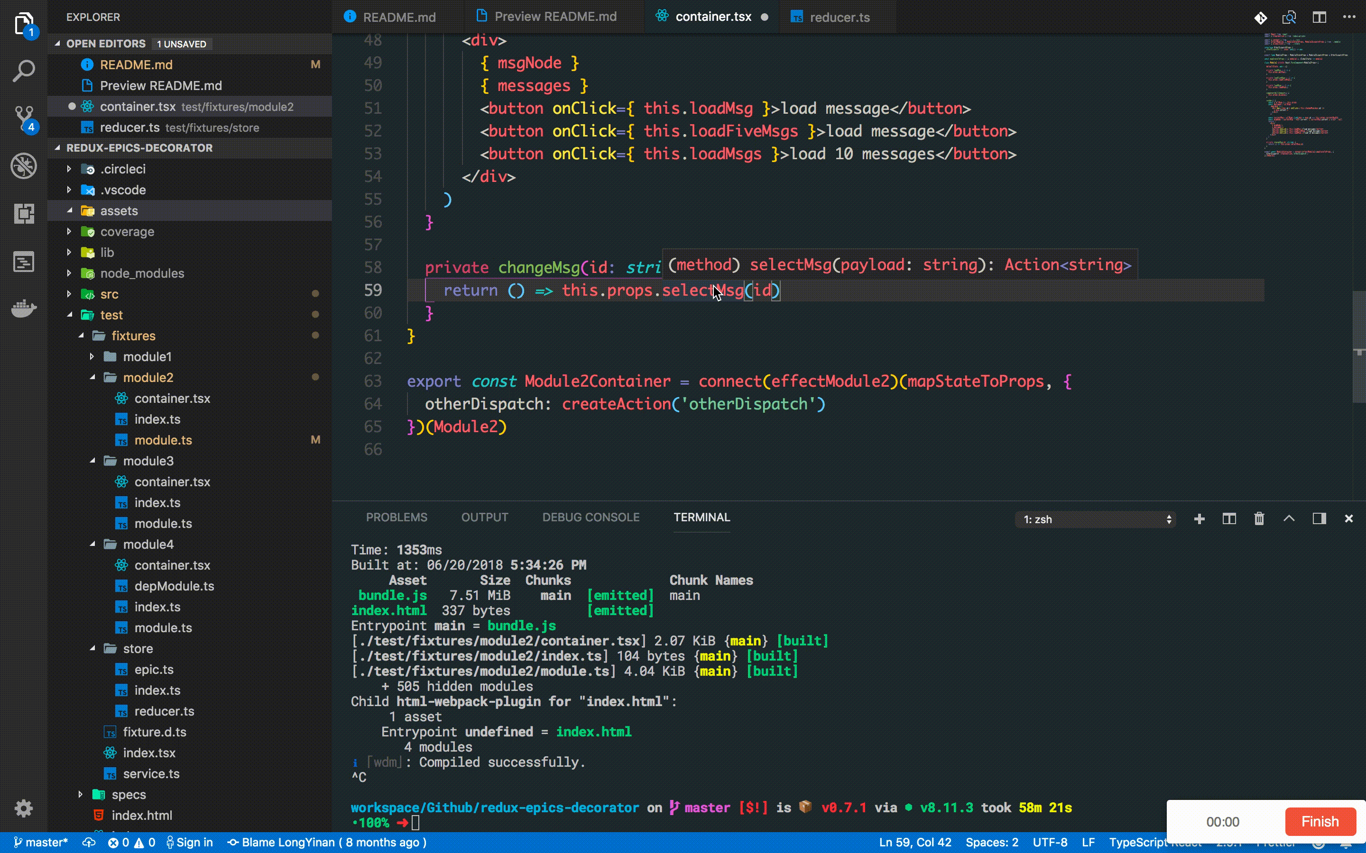The height and width of the screenshot is (853, 1366).
Task: Toggle maximized panel size with chevron
Action: point(1289,519)
